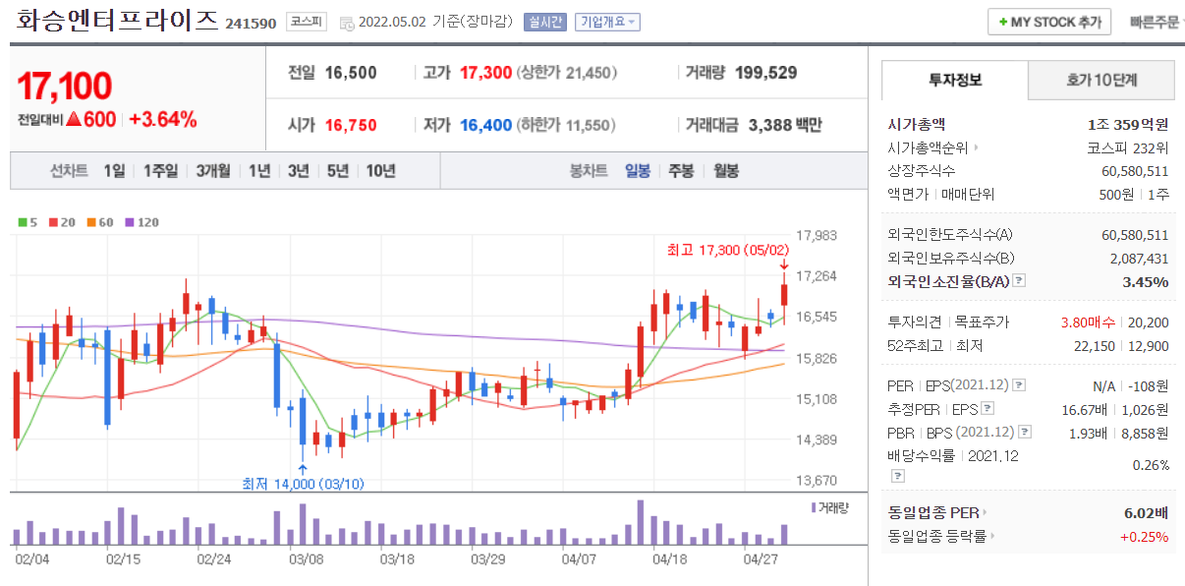Click the 시가 value 16,750
Screen dimensions: 1185x586
[351, 126]
